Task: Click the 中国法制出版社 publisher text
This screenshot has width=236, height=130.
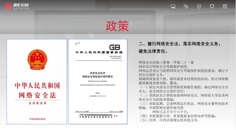Action: pos(37,119)
